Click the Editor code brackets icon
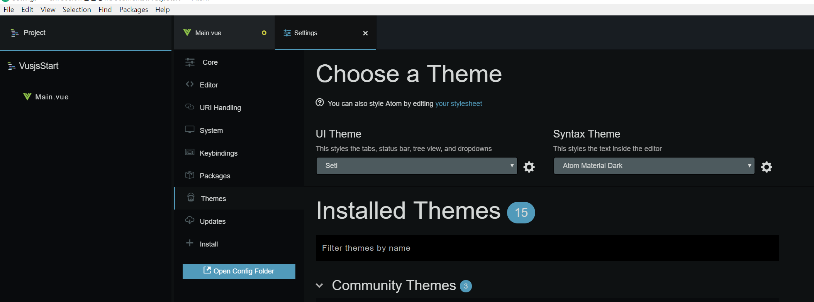The height and width of the screenshot is (302, 814). tap(190, 84)
